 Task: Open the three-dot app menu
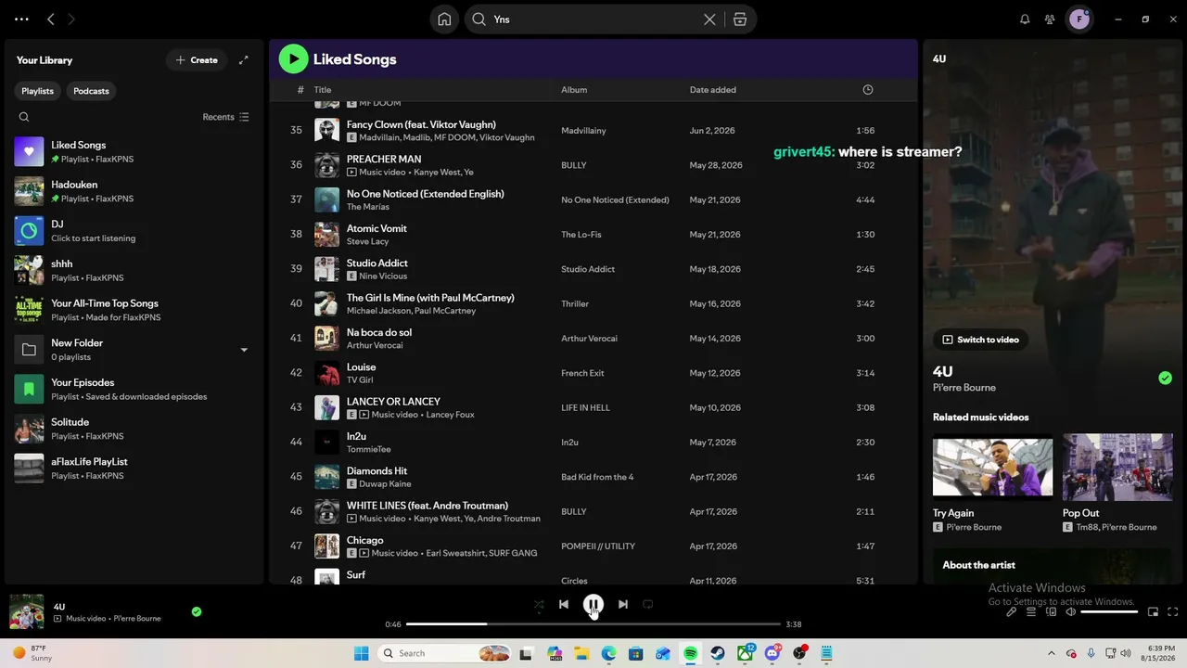click(21, 19)
